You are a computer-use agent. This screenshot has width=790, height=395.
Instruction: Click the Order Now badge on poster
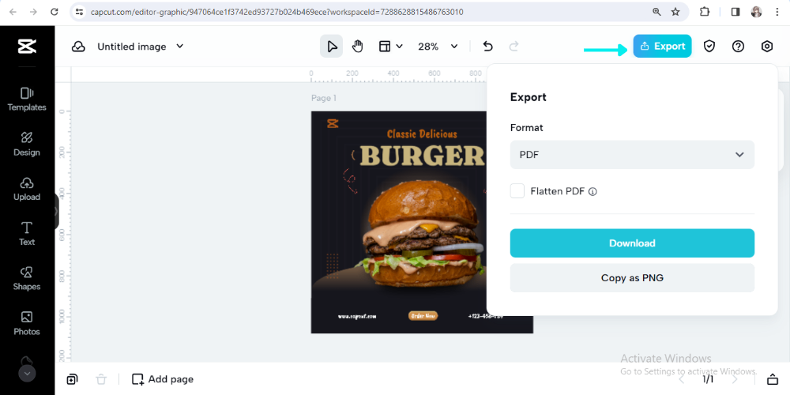coord(423,316)
